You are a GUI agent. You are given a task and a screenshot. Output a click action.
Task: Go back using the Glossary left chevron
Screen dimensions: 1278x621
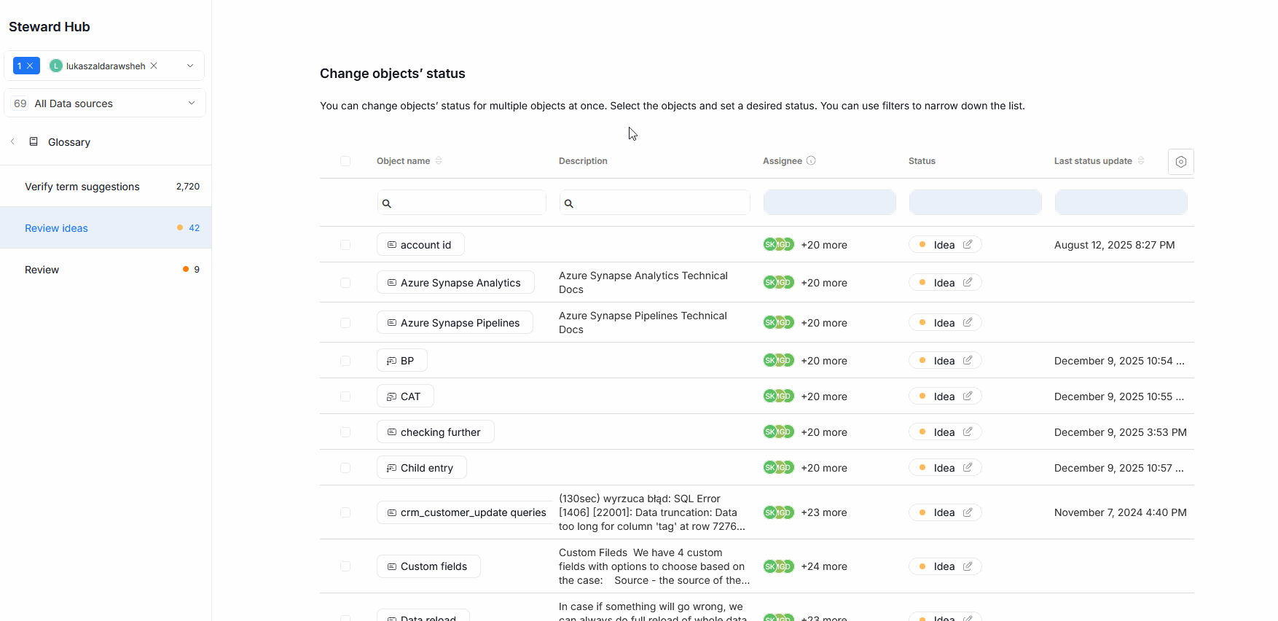click(12, 141)
